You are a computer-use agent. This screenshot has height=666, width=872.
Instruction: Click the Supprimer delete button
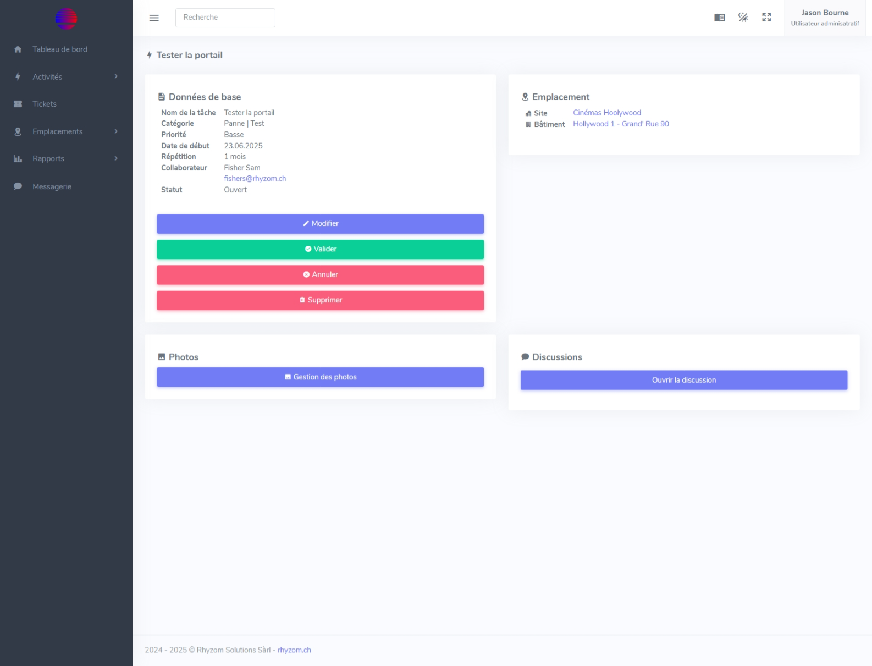point(320,300)
